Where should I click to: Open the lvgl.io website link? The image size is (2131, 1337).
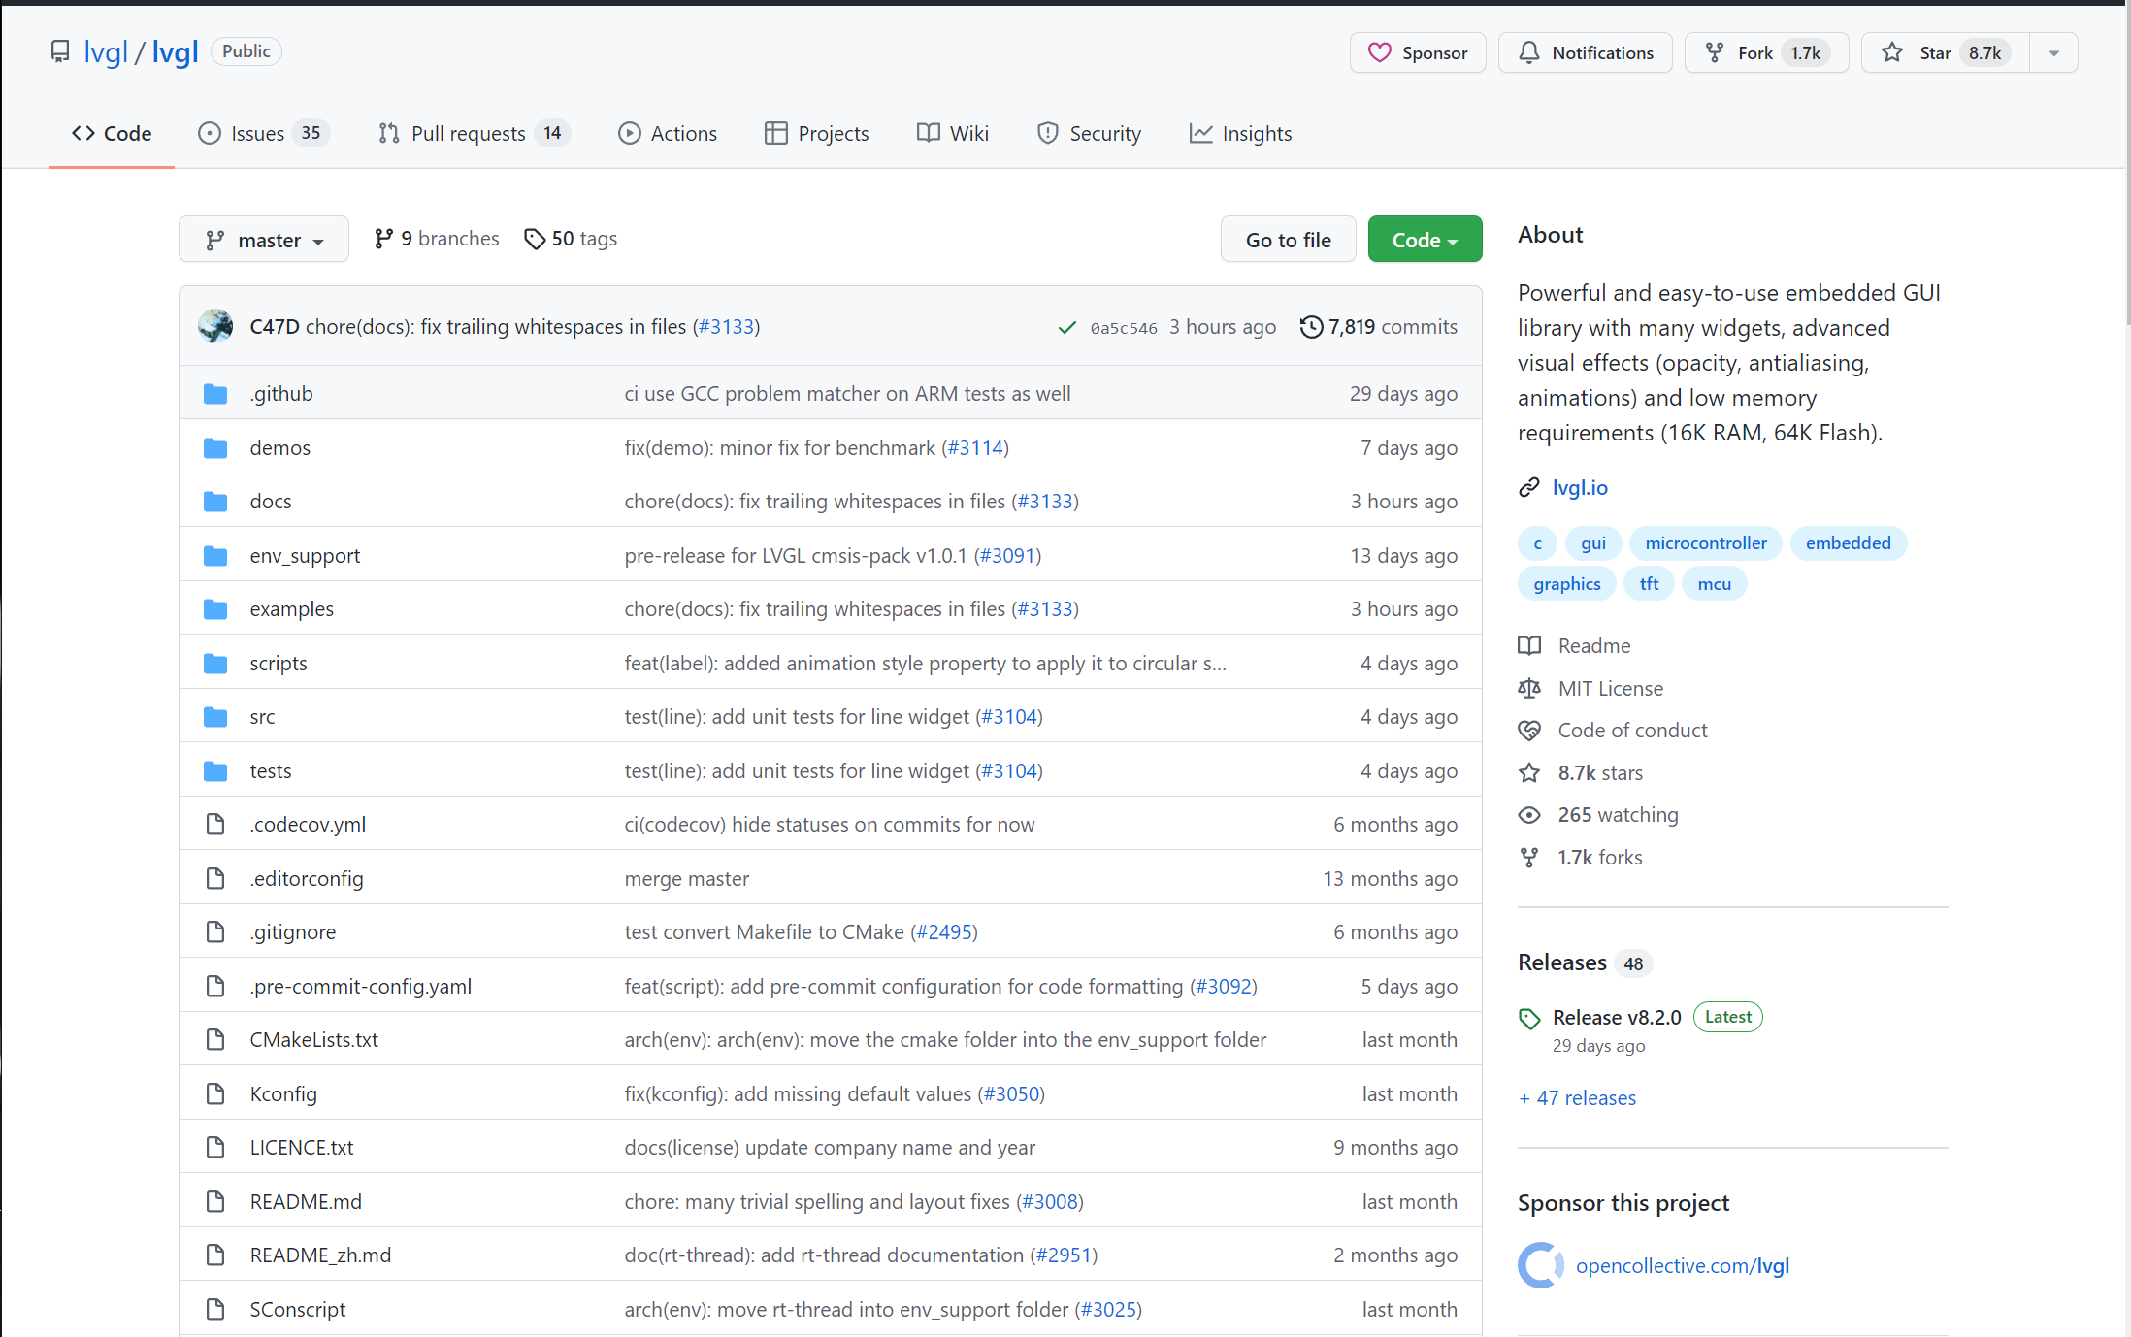pos(1580,487)
